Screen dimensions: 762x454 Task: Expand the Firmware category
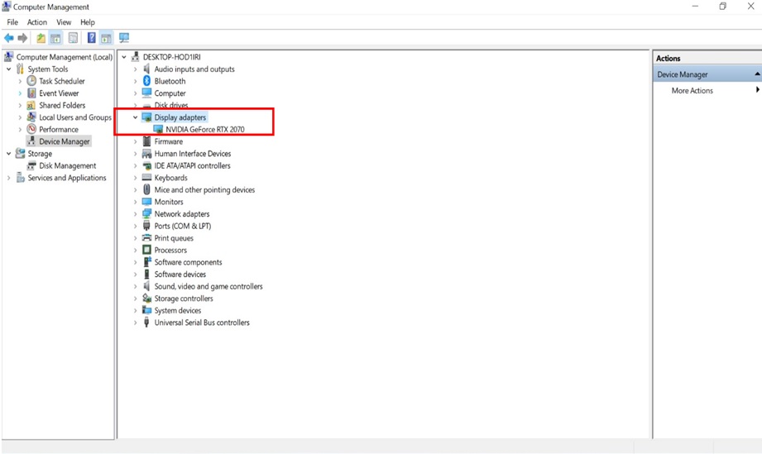[136, 141]
